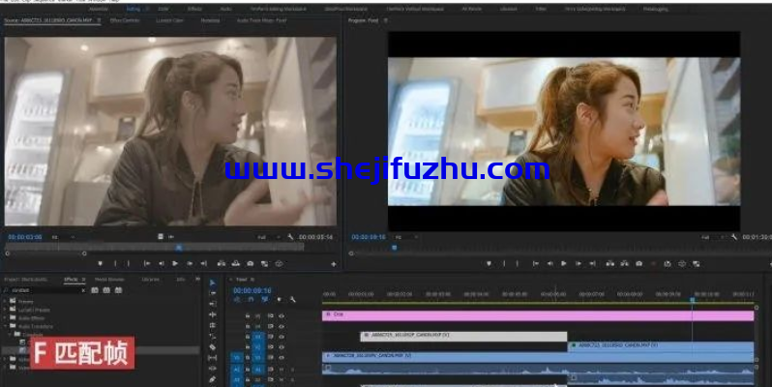Add marker in timeline header

[x=280, y=299]
